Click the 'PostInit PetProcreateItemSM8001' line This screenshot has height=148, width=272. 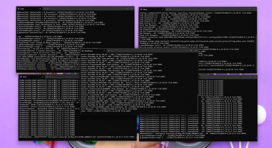tap(124, 89)
